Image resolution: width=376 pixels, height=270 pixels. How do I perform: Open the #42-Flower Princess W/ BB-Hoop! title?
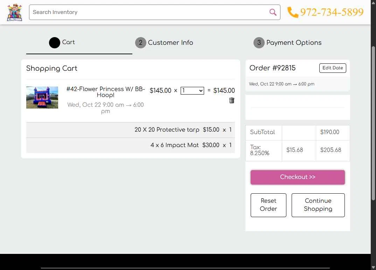(105, 92)
